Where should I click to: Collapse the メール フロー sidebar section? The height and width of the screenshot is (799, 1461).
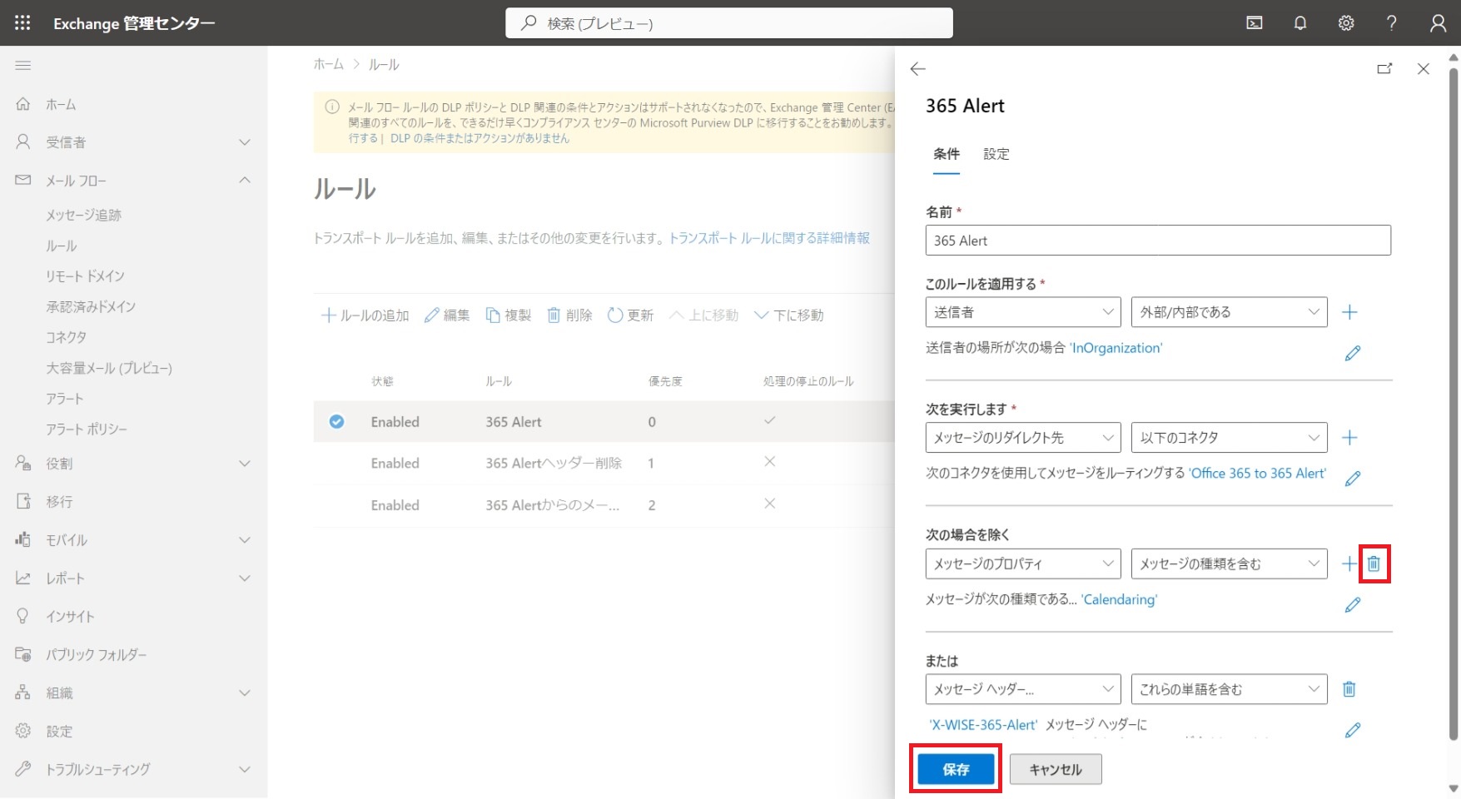coord(245,181)
